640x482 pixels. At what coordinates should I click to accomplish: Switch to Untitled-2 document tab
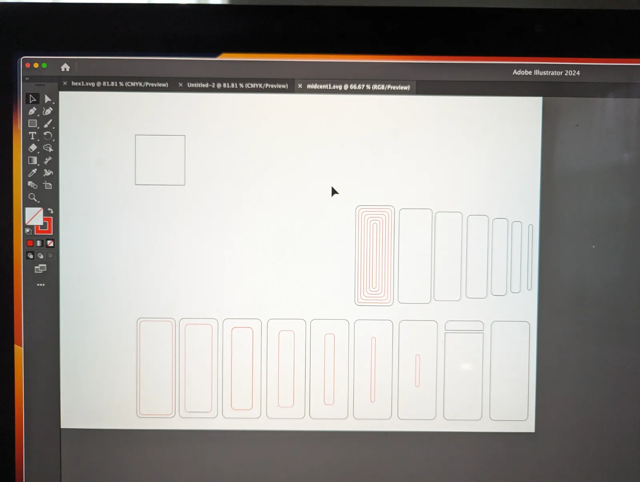coord(238,86)
